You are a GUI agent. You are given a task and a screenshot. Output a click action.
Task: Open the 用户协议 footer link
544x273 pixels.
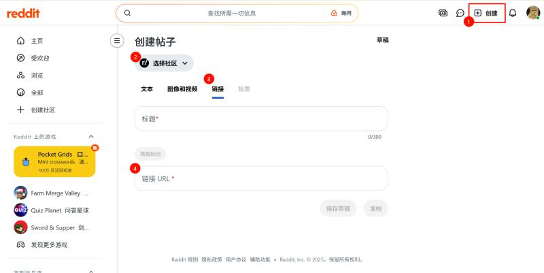click(236, 260)
